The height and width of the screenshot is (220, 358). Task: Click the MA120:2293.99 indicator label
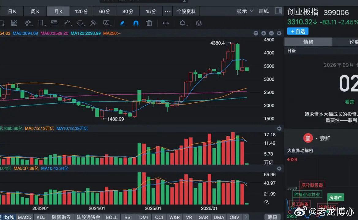[86, 33]
